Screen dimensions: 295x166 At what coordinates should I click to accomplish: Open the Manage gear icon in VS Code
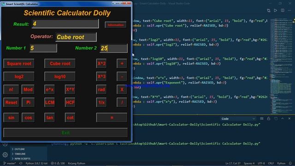point(5,155)
